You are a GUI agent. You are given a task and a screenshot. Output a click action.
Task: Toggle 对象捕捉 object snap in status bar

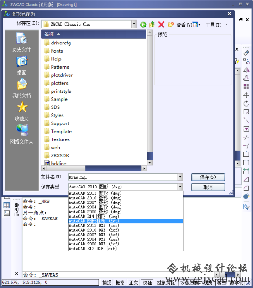point(165,283)
